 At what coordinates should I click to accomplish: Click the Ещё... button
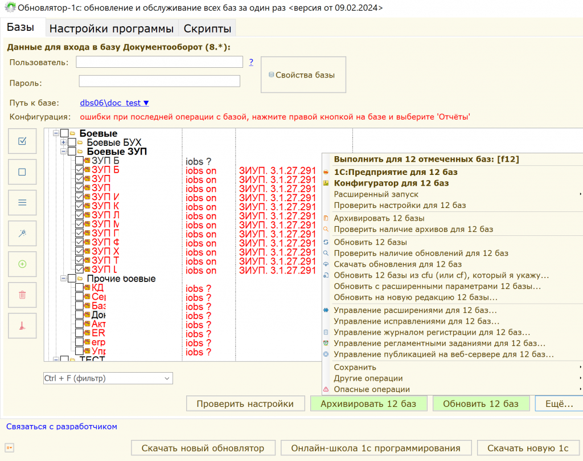[559, 403]
